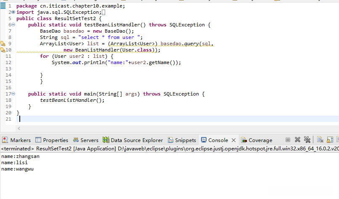This screenshot has height=199, width=339.
Task: Remove all terminated launches
Action: coord(307,140)
